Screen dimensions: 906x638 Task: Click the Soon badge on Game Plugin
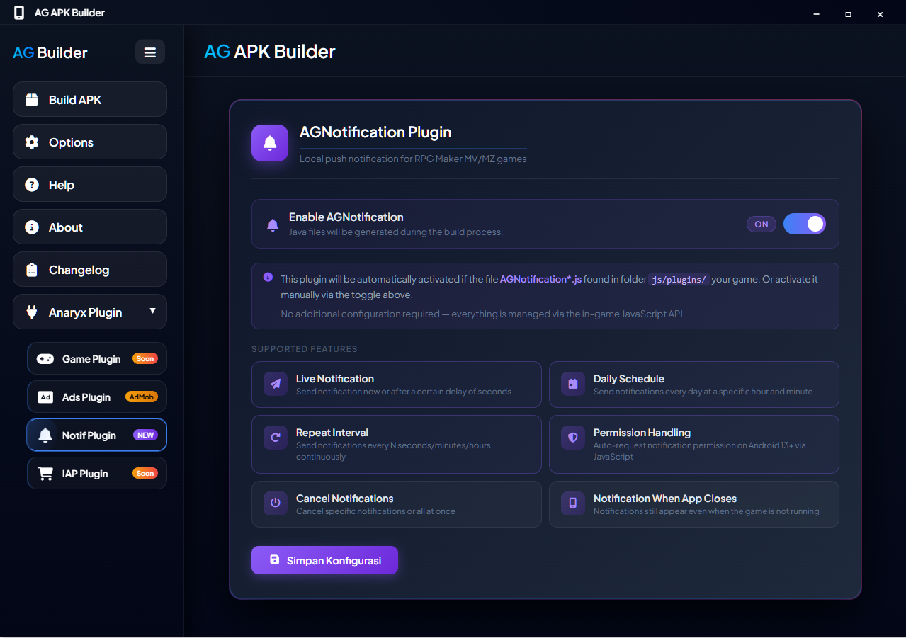pyautogui.click(x=145, y=359)
